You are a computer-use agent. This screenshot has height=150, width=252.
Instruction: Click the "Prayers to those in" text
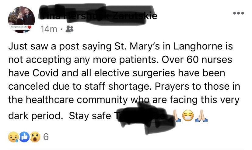pyautogui.click(x=198, y=86)
